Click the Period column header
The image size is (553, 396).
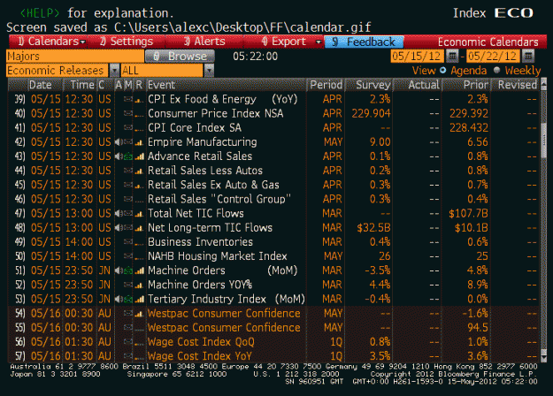pyautogui.click(x=326, y=85)
